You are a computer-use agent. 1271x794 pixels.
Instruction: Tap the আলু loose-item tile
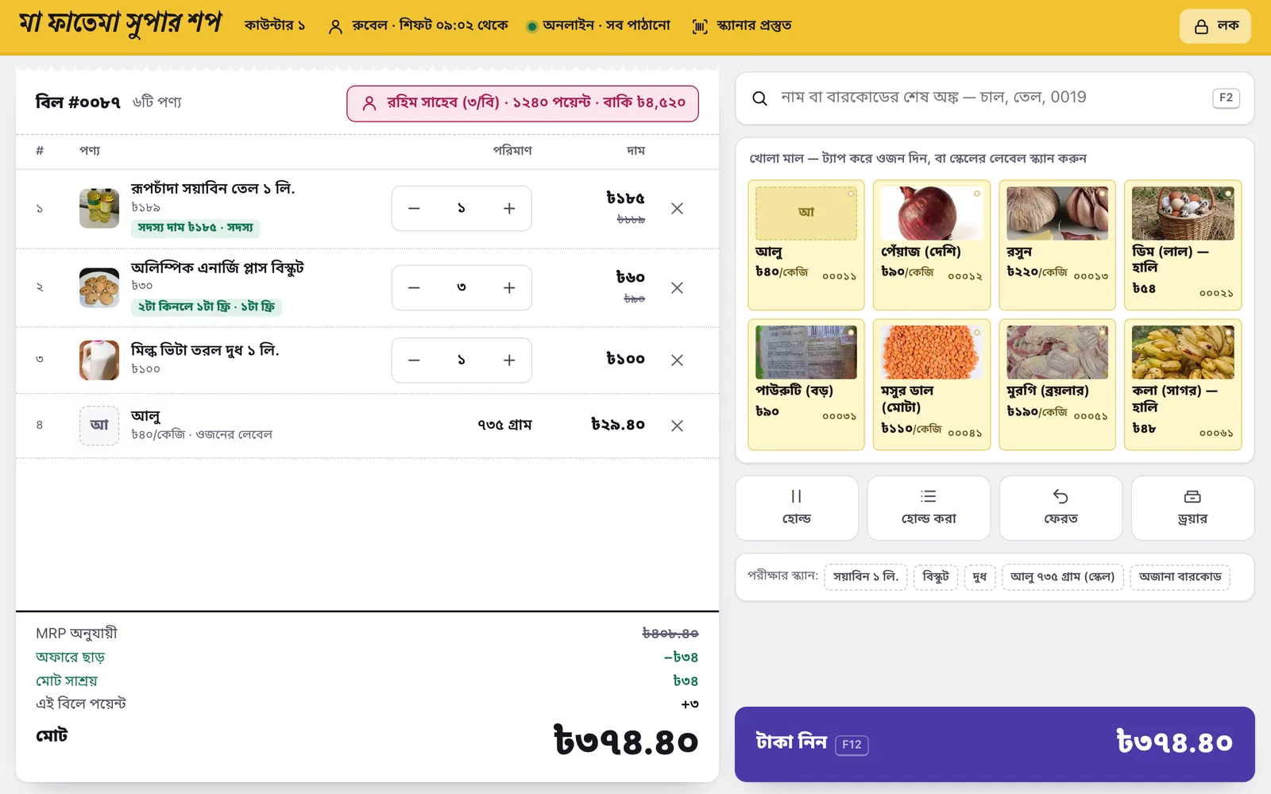[805, 245]
